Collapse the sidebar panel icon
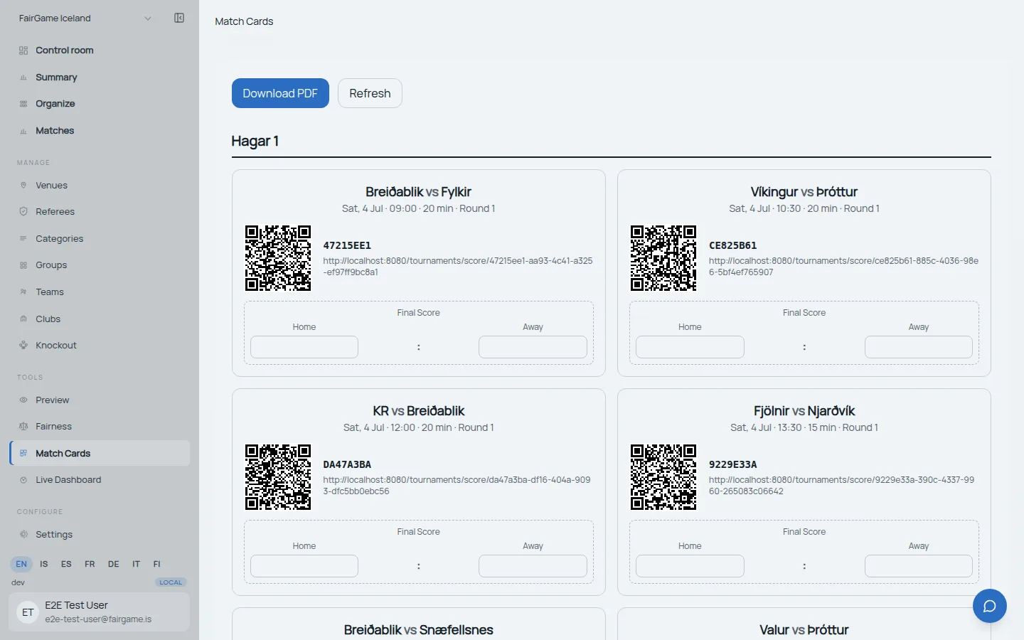Image resolution: width=1024 pixels, height=640 pixels. pos(179,18)
